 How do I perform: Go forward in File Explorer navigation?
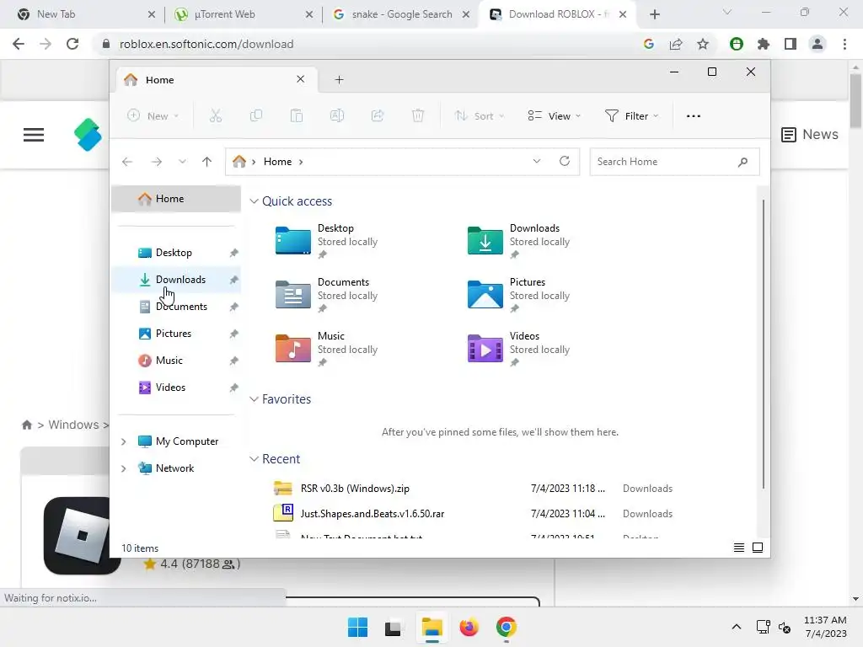tap(156, 162)
